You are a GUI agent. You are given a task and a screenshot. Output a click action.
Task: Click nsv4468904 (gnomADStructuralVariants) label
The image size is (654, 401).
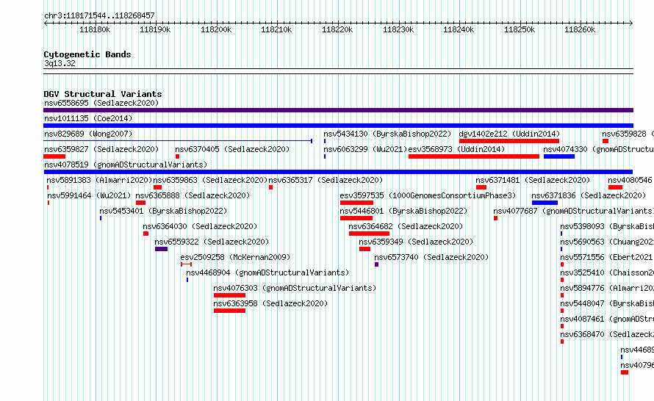click(x=267, y=272)
